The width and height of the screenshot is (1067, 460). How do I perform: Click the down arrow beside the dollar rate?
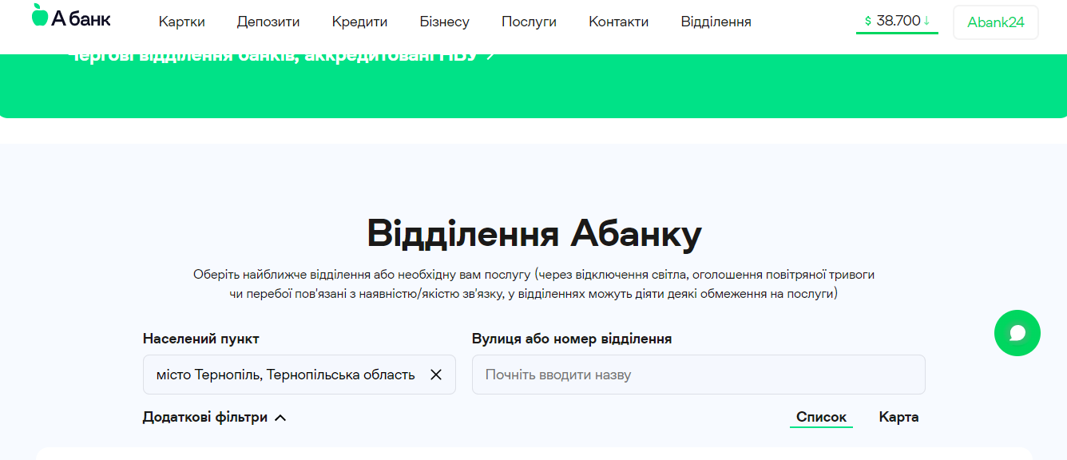927,22
